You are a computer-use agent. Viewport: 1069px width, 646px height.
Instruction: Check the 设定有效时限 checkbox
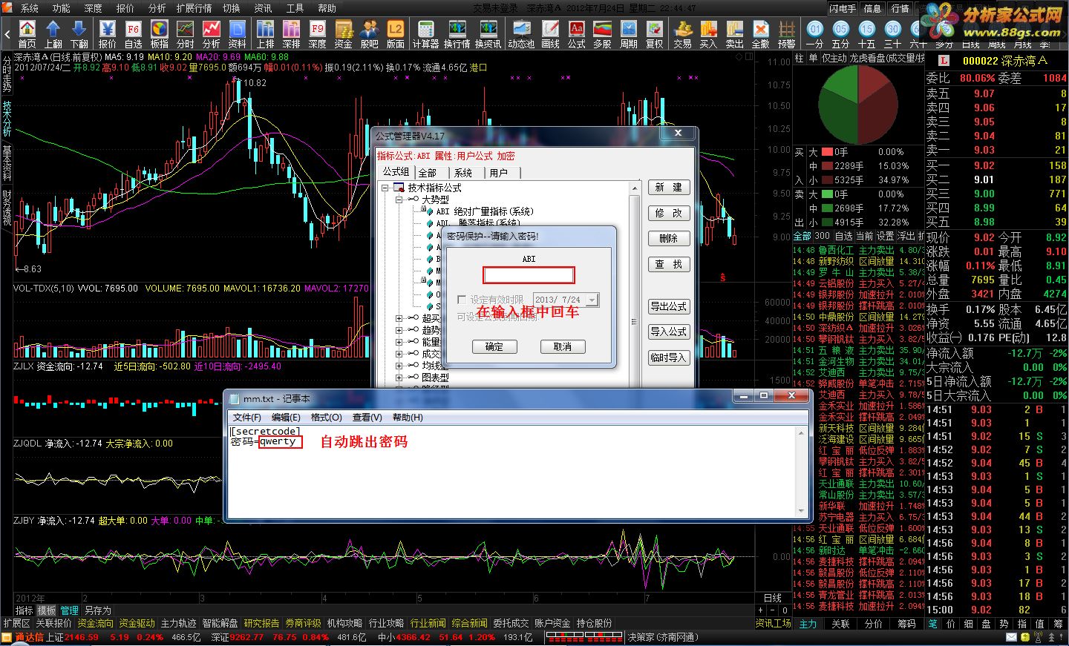coord(462,300)
